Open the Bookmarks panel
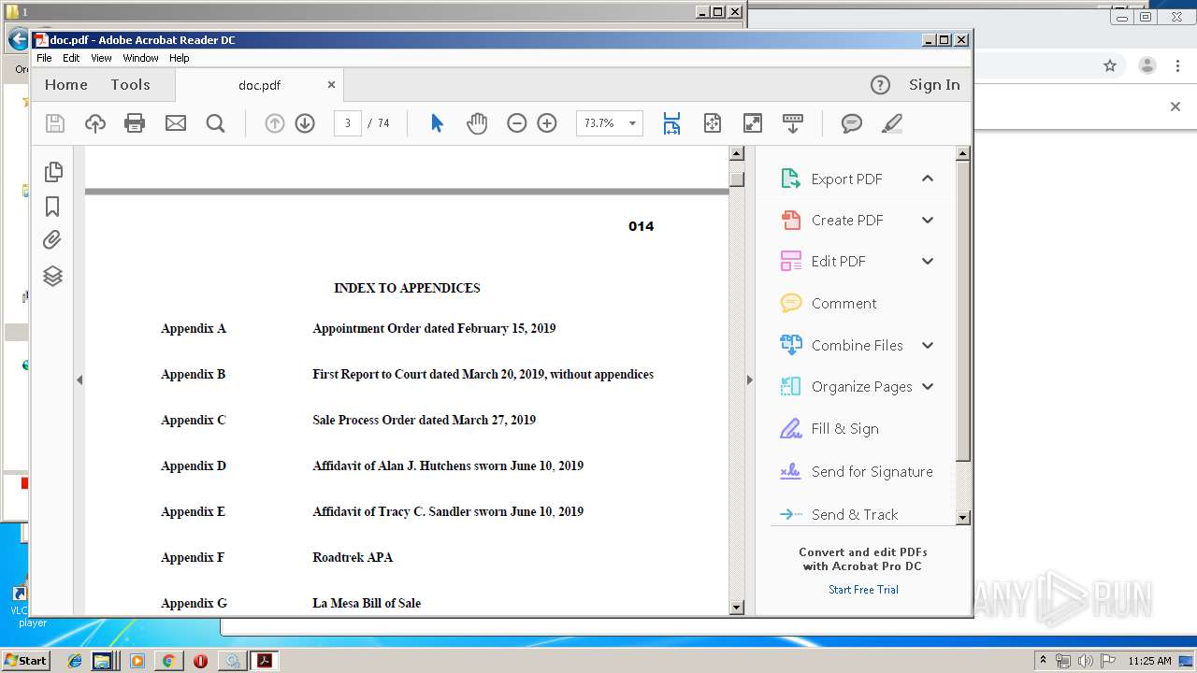This screenshot has width=1197, height=673. pyautogui.click(x=53, y=207)
